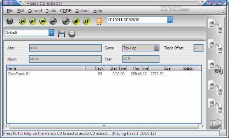229x138 pixels.
Task: Click the CDA to MP3 conversion icon
Action: 216,47
